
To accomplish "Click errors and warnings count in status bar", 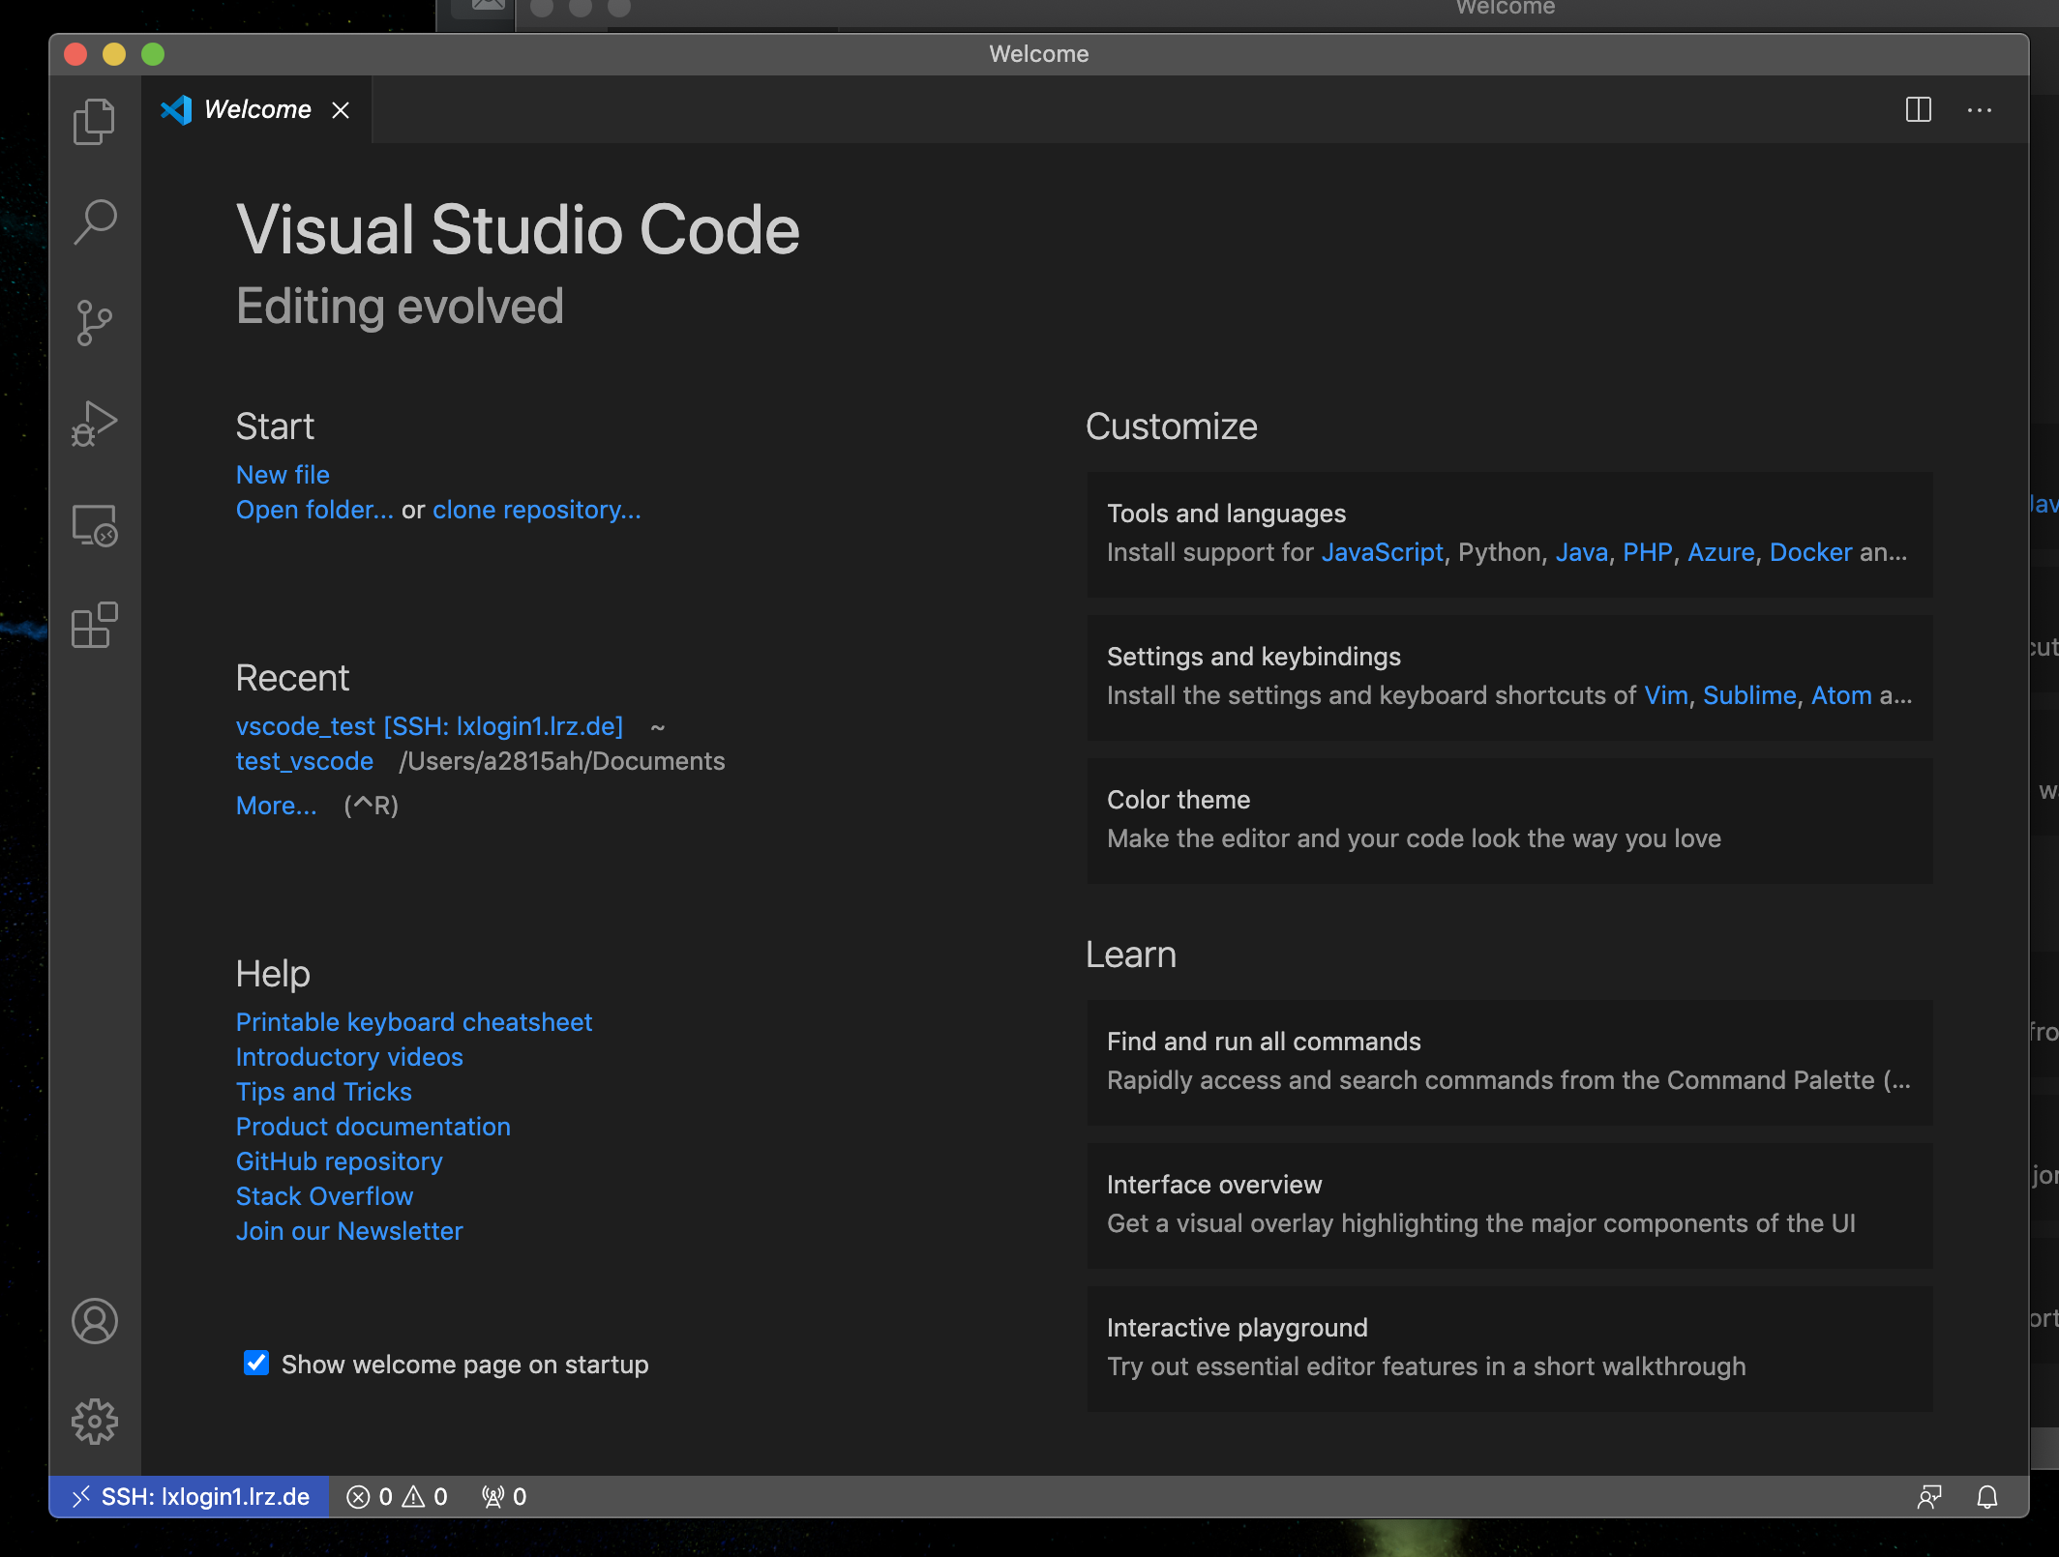I will 398,1497.
